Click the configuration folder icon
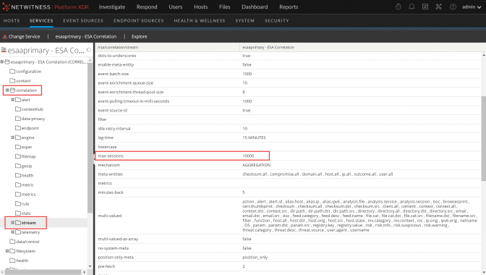Image resolution: width=486 pixels, height=275 pixels. click(x=12, y=72)
